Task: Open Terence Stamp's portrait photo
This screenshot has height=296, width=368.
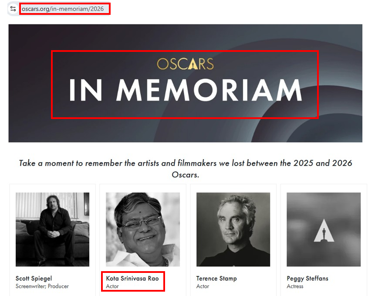Action: point(233,229)
